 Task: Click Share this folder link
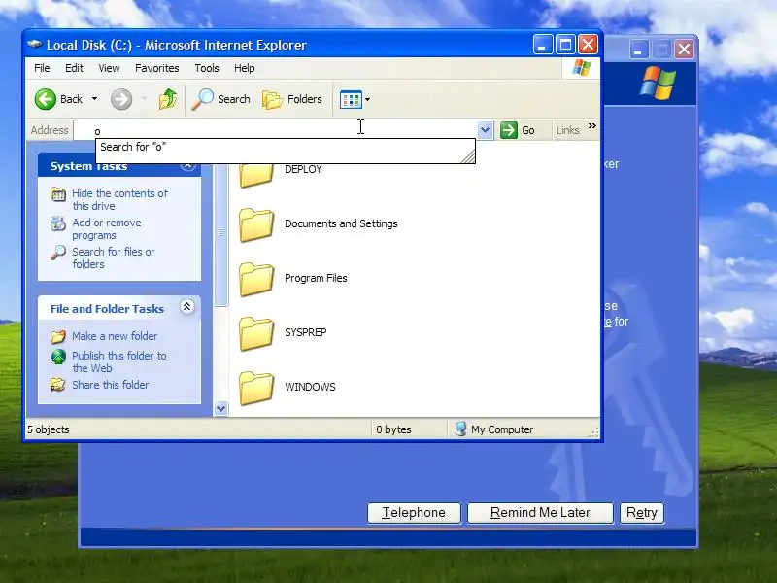pyautogui.click(x=110, y=385)
